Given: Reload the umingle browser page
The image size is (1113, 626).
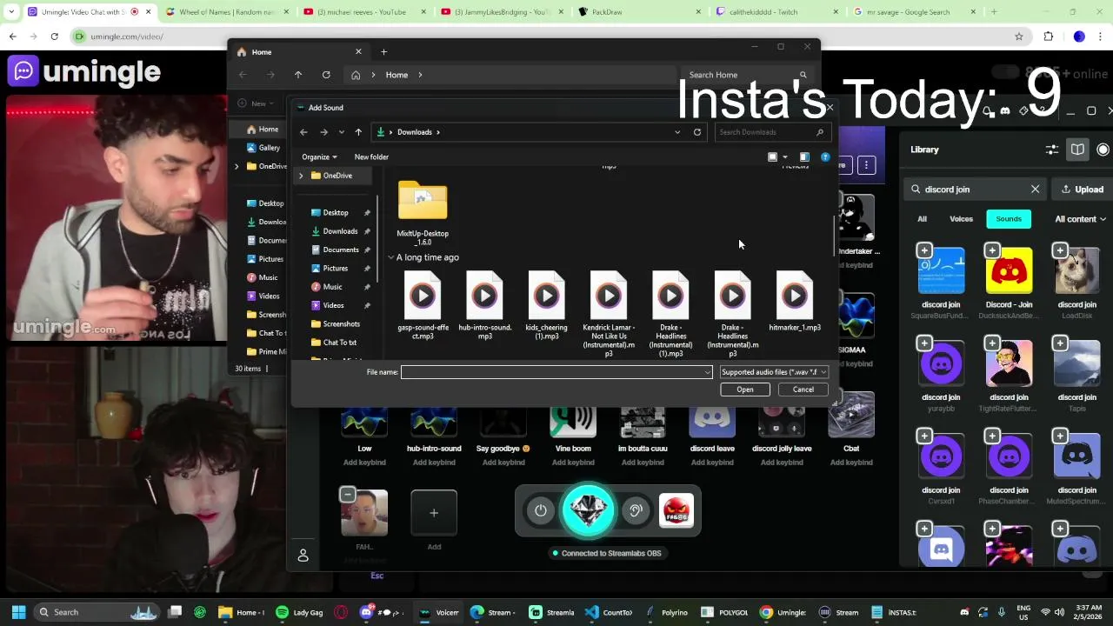Looking at the screenshot, I should point(54,37).
